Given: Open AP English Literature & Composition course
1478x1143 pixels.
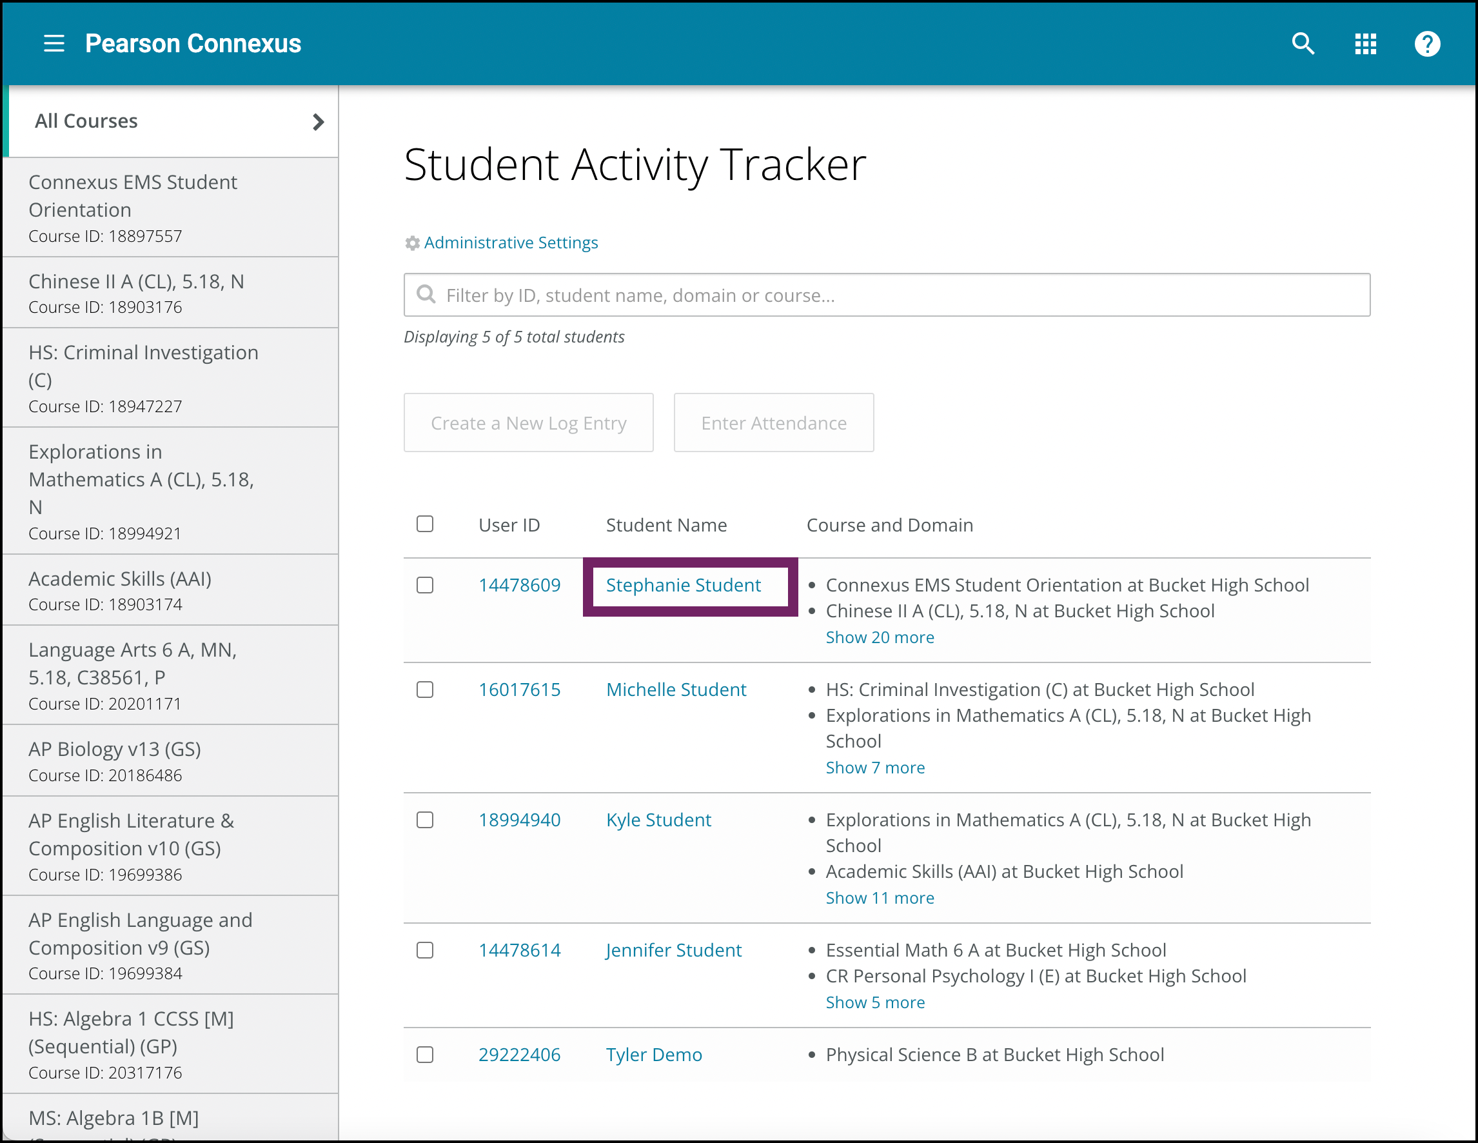Looking at the screenshot, I should click(x=172, y=846).
